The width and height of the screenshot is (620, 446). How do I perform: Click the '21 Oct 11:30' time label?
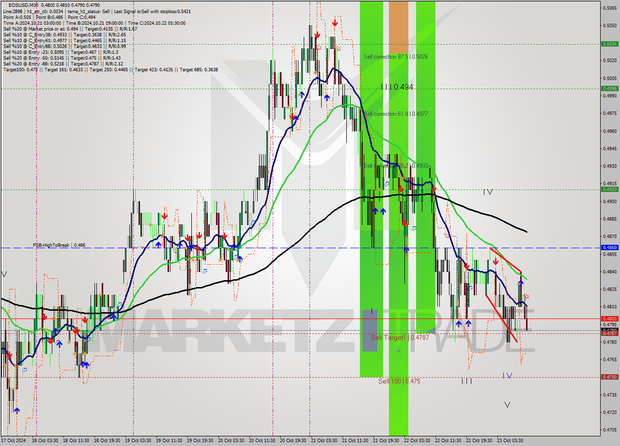(355, 441)
